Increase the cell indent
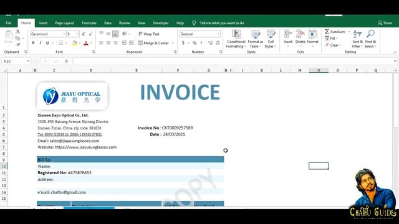This screenshot has width=399, height=224. coord(132,43)
